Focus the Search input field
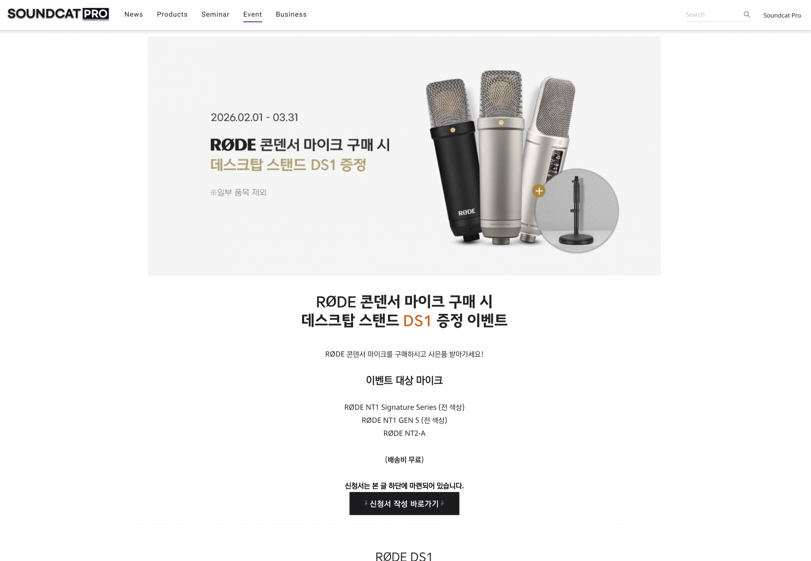This screenshot has width=811, height=561. [713, 14]
